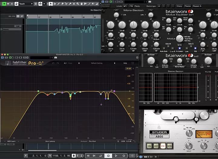218x159 pixels.
Task: Select the Mute X tool
Action: point(74,4)
